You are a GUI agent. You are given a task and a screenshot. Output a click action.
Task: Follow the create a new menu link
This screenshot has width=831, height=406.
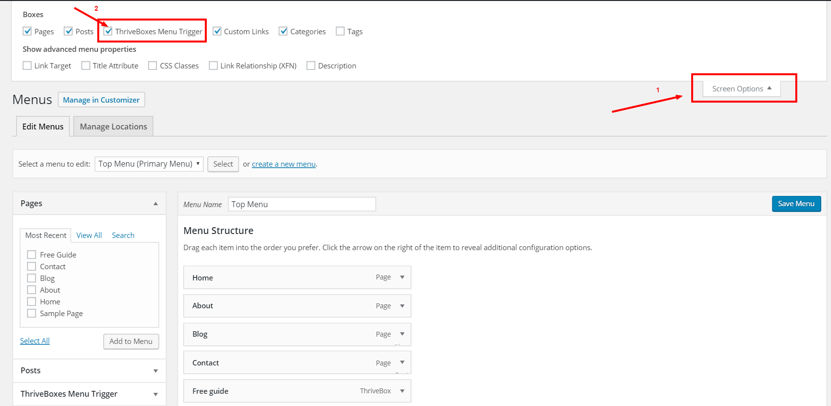tap(284, 164)
